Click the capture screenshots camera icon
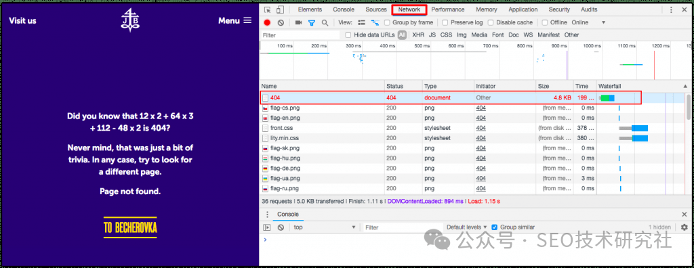The width and height of the screenshot is (694, 268). tap(298, 22)
